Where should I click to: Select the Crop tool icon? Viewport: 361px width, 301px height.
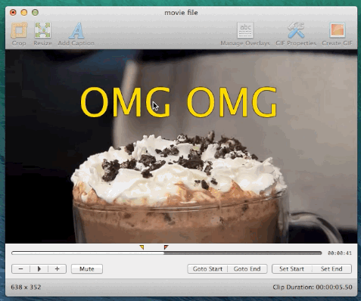19,30
